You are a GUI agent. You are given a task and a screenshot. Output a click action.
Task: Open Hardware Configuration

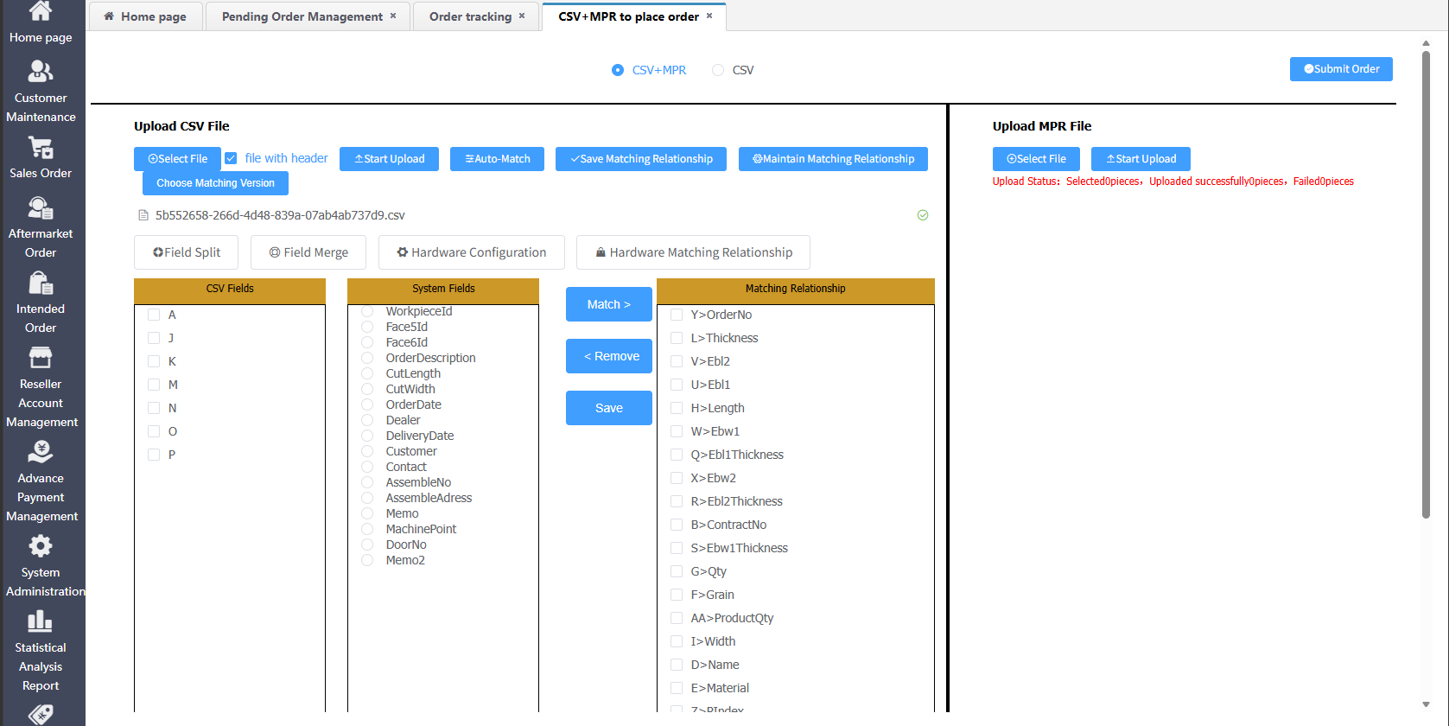coord(472,252)
